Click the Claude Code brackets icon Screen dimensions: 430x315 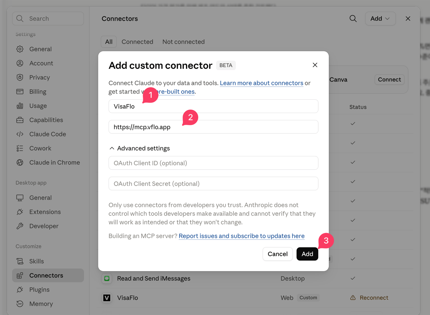coord(20,134)
